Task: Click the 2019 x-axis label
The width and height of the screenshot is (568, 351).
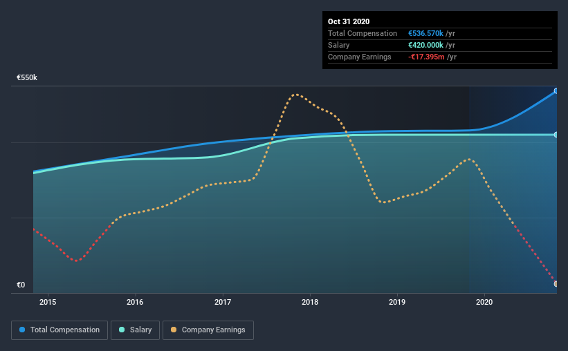Action: tap(397, 302)
